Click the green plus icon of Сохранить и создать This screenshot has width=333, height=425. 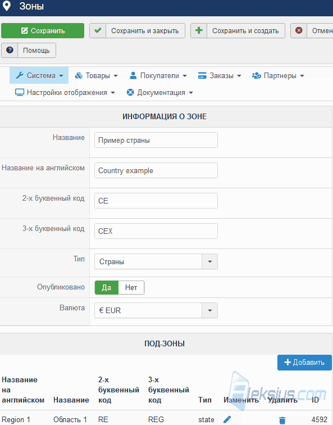(199, 30)
